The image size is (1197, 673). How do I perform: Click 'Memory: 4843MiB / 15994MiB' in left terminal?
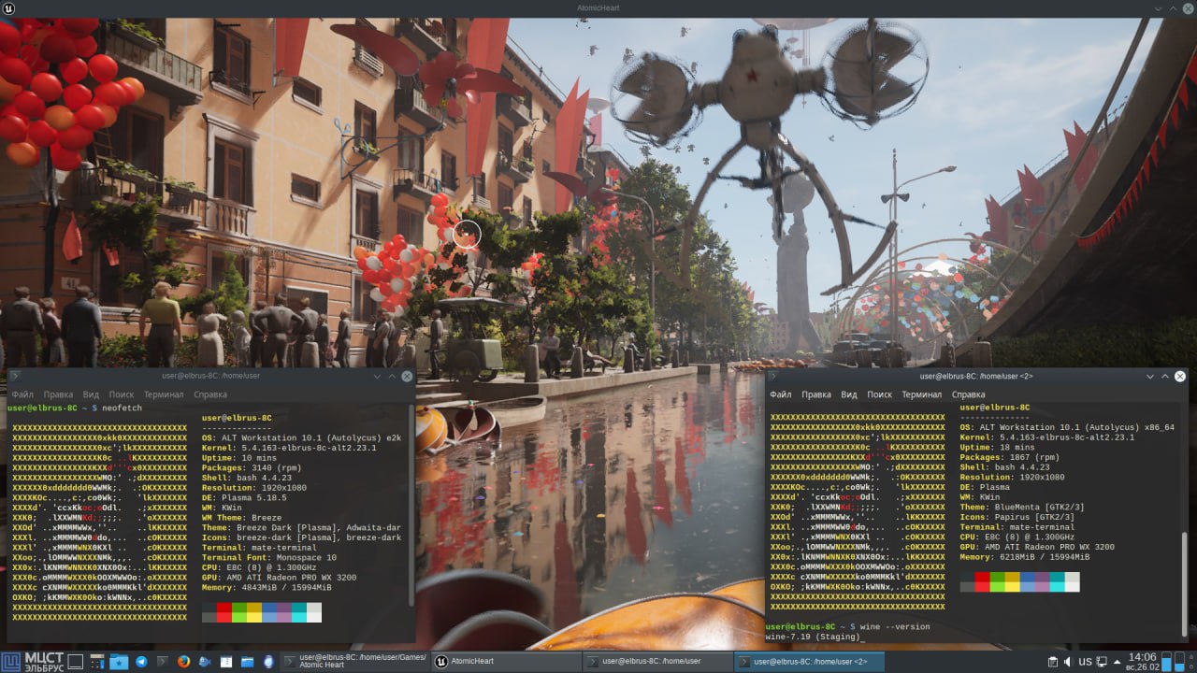click(267, 586)
